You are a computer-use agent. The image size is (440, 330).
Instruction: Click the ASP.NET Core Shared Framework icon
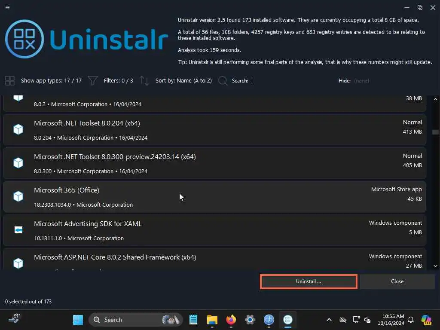[x=18, y=263]
